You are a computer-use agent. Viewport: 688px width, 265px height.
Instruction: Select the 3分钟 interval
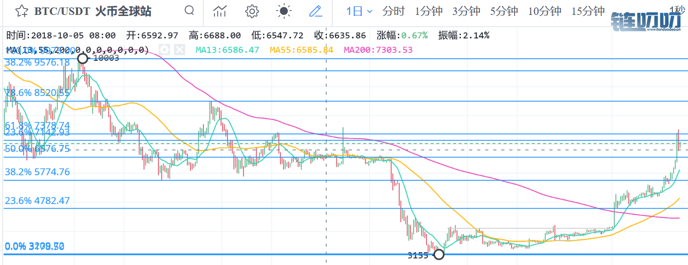click(465, 11)
